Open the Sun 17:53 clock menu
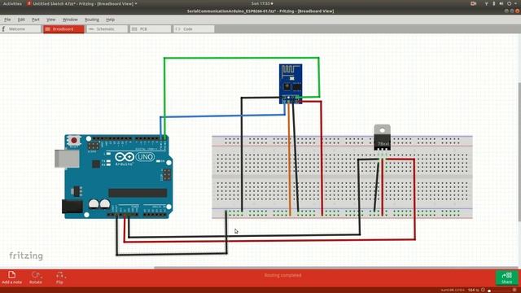This screenshot has height=293, width=521. [x=262, y=3]
